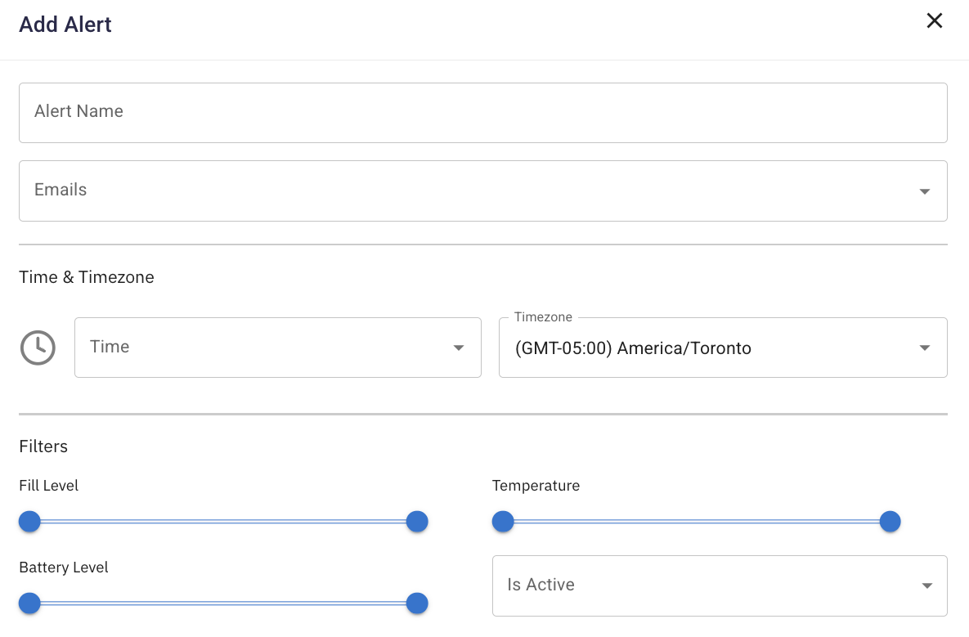Click the middle of Fill Level track
The height and width of the screenshot is (637, 969).
tap(223, 522)
